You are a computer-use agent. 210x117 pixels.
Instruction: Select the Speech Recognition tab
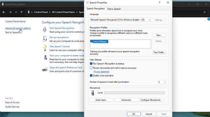pos(96,9)
